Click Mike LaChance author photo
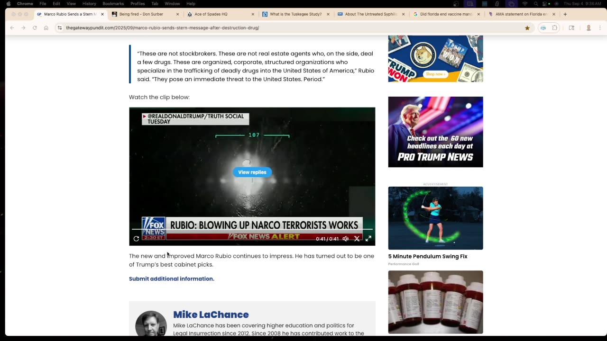 click(151, 323)
